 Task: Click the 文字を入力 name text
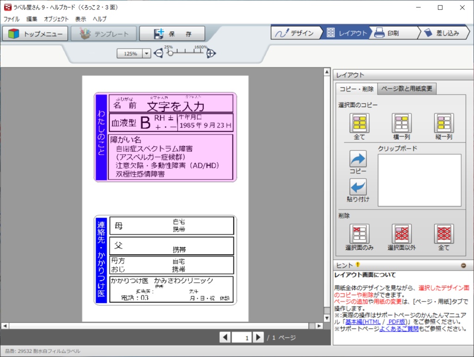point(175,107)
